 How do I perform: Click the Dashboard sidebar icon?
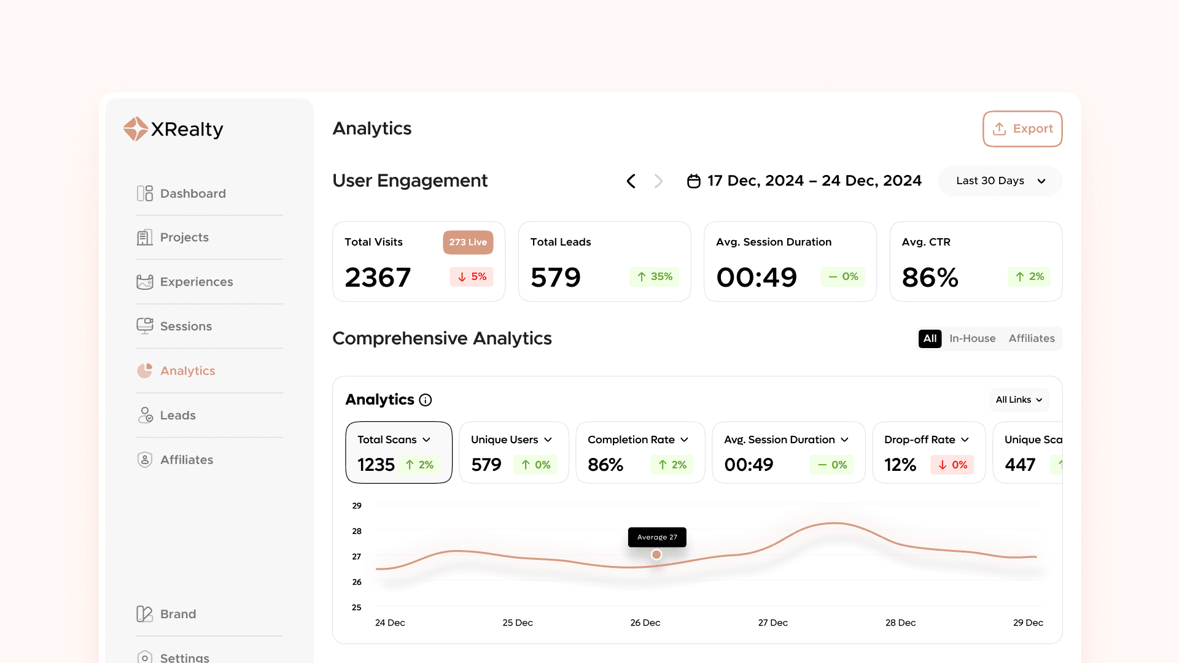point(145,193)
